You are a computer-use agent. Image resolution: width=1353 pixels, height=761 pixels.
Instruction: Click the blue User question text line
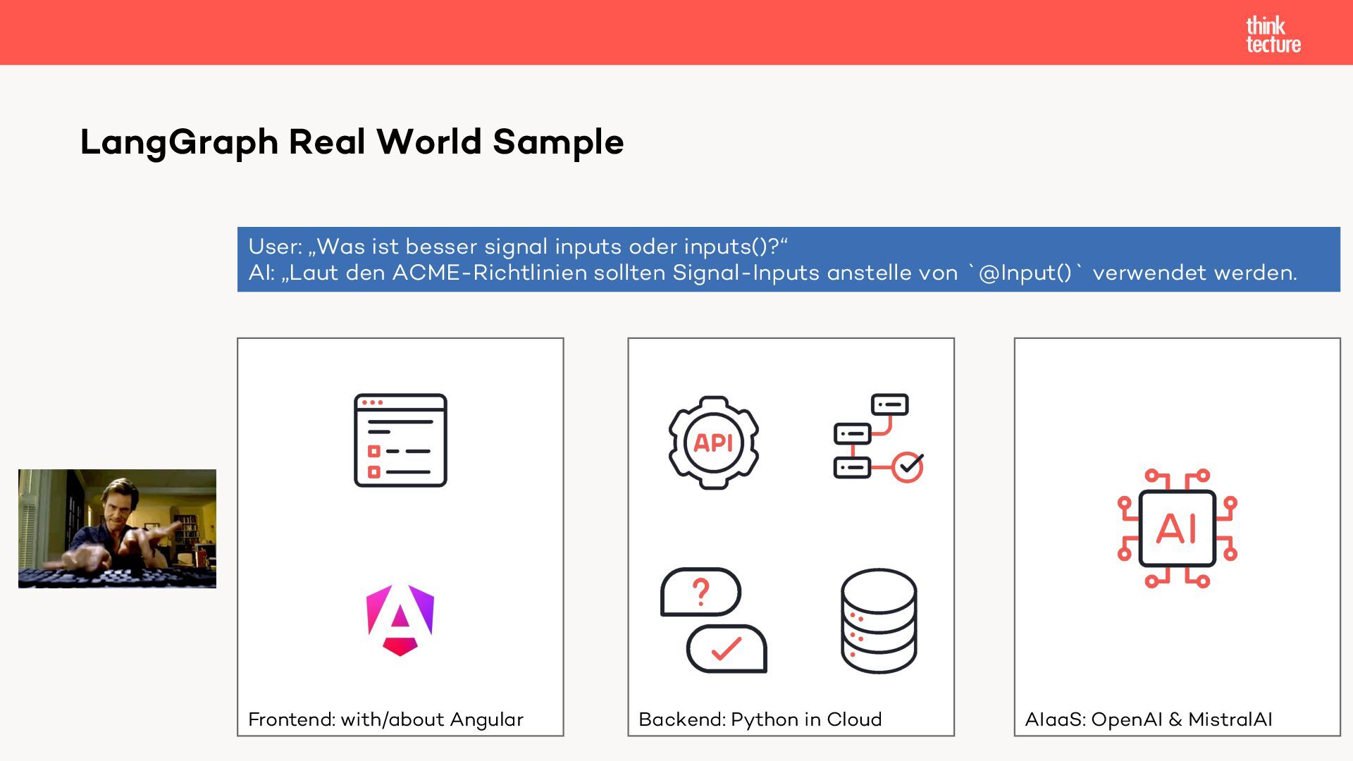tap(518, 247)
